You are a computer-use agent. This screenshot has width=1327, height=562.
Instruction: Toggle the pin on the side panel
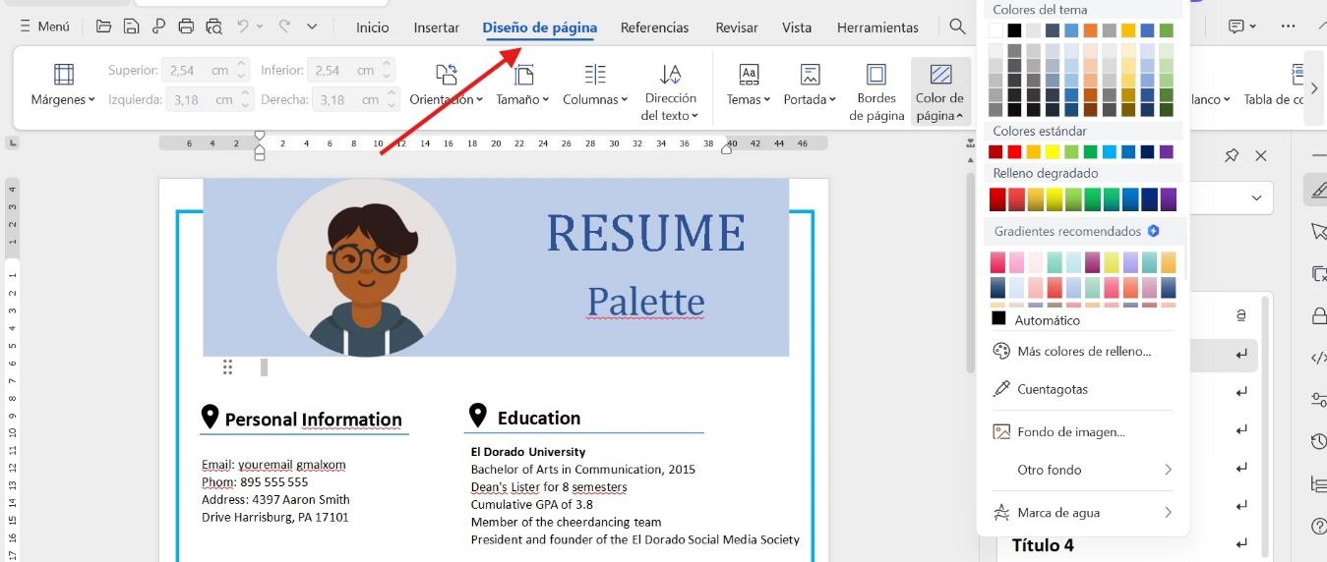[x=1232, y=155]
